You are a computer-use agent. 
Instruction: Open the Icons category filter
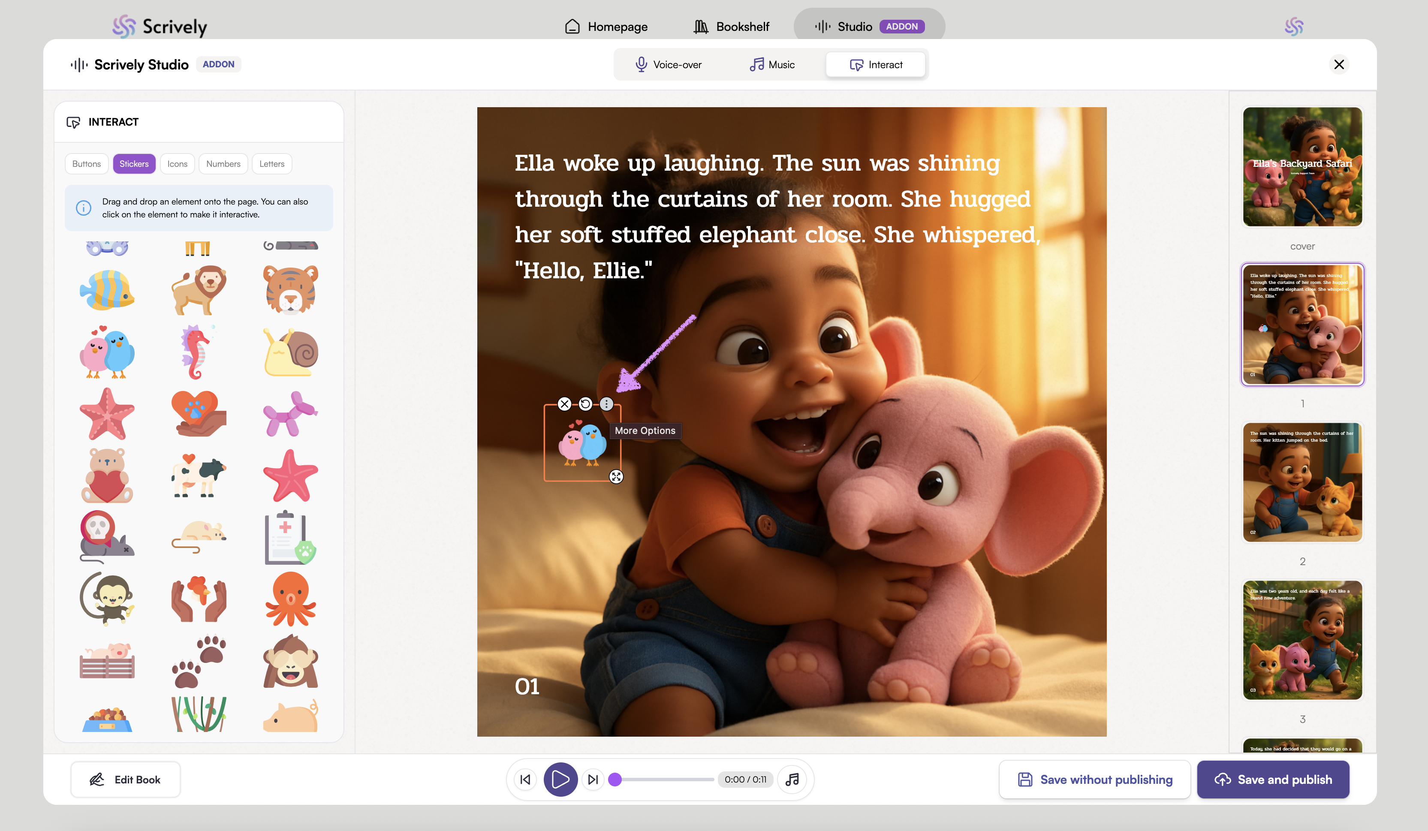pyautogui.click(x=177, y=164)
